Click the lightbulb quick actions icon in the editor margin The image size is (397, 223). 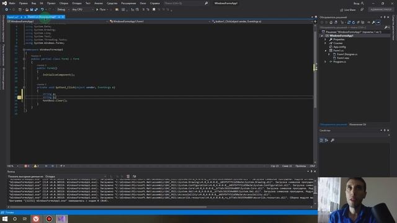[x=19, y=97]
